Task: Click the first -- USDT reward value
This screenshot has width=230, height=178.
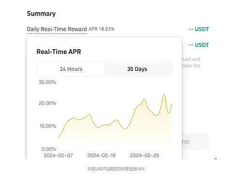Action: click(199, 29)
